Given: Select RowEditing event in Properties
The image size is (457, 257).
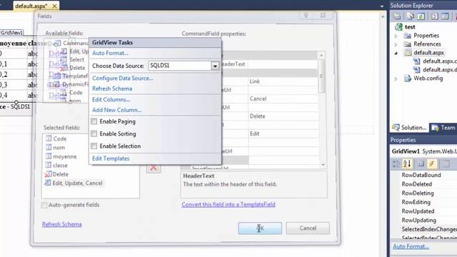Looking at the screenshot, I should click(416, 202).
